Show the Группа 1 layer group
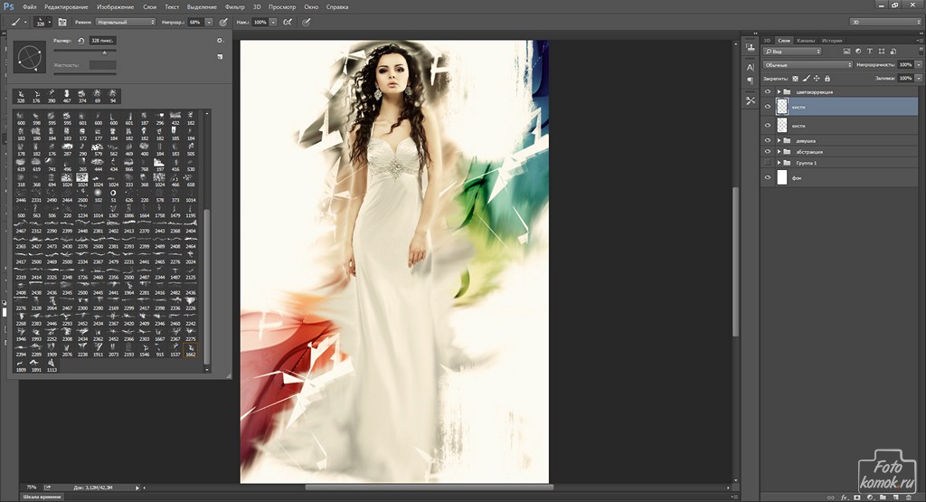Image resolution: width=926 pixels, height=502 pixels. [768, 163]
